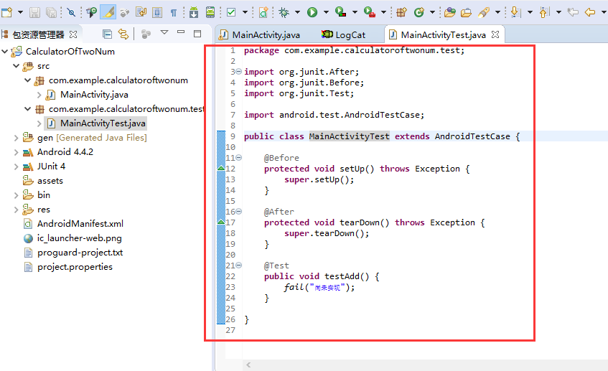Toggle Show Whitespace Characters pilcrow icon
The width and height of the screenshot is (608, 371).
[x=173, y=13]
